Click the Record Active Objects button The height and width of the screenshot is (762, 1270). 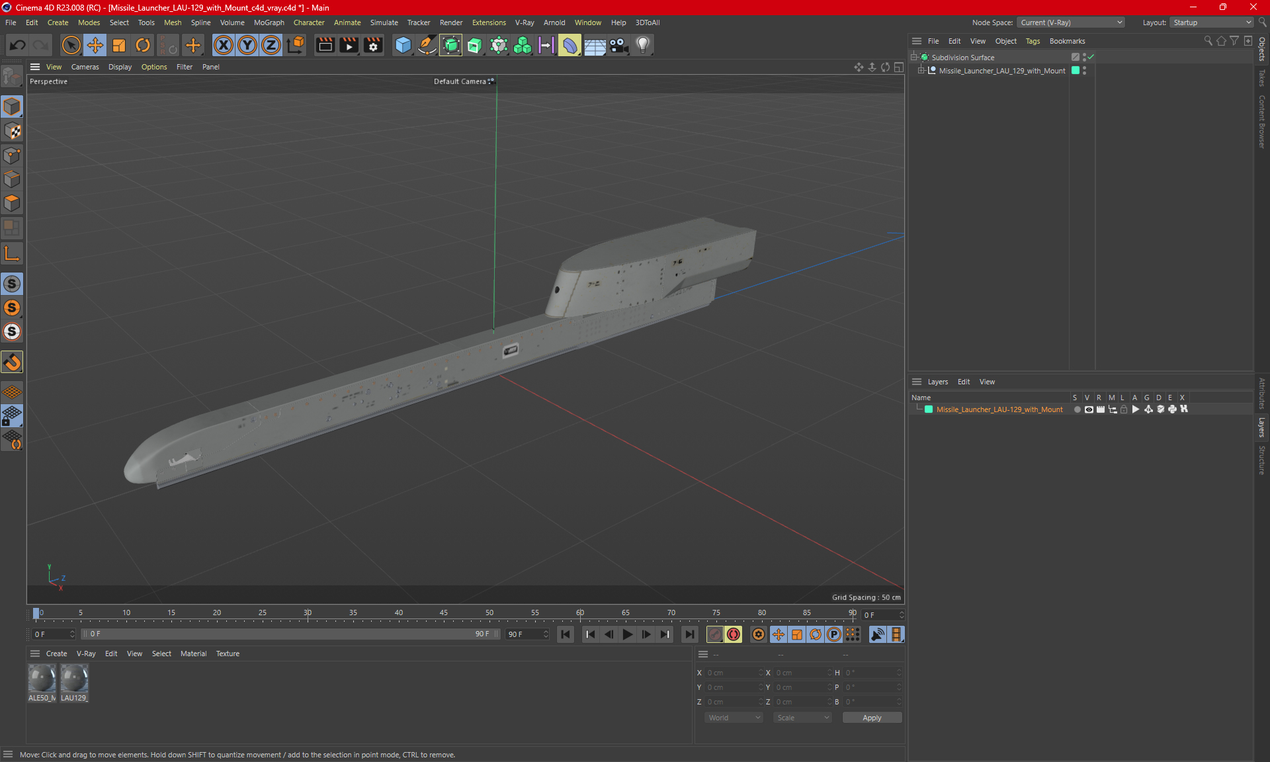(715, 634)
